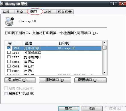Screen dimensions: 126x111
Task: Cancel with the 取消 button
Action: 92,108
